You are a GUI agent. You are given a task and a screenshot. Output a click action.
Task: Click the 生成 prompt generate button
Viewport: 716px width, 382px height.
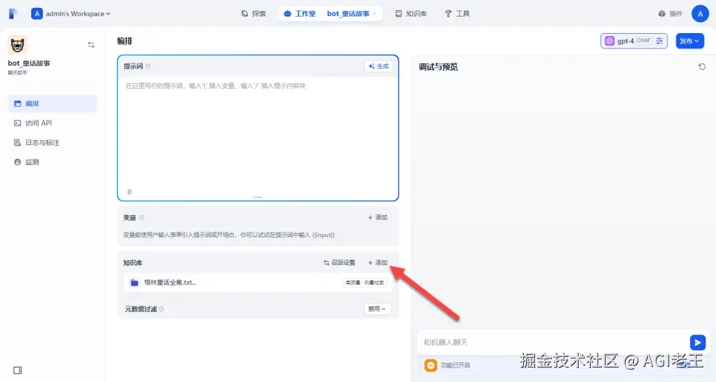[379, 66]
